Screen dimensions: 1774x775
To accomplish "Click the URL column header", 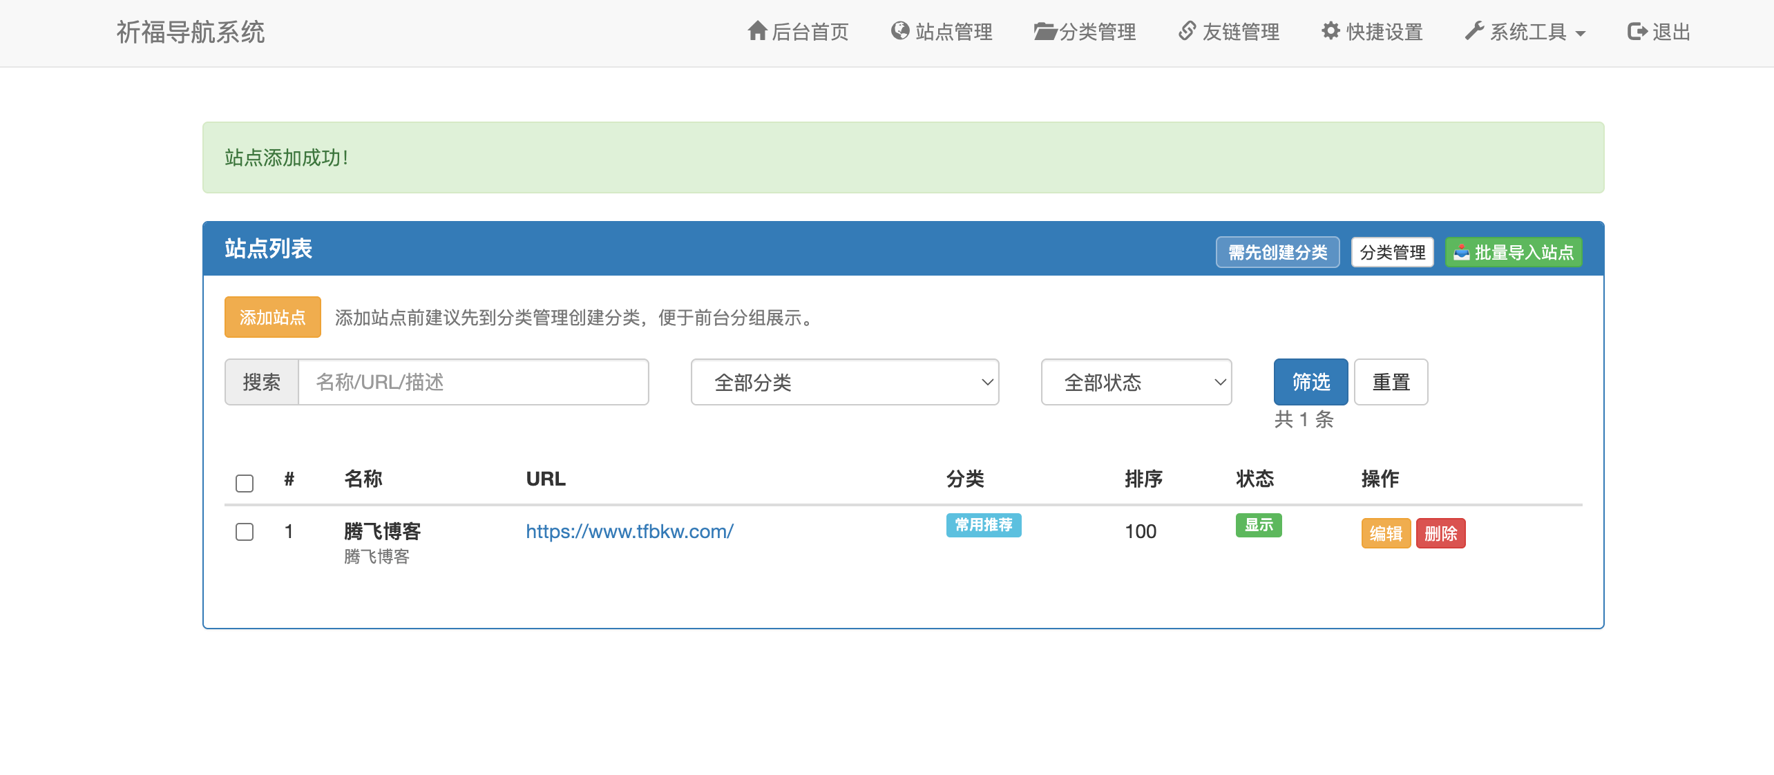I will [546, 479].
